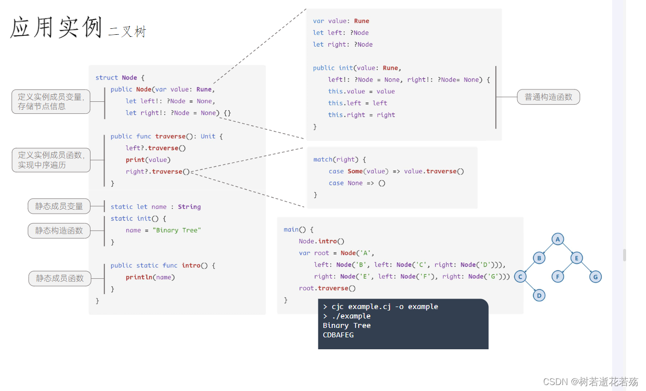Click code line "let right: ?Node"

[x=343, y=44]
